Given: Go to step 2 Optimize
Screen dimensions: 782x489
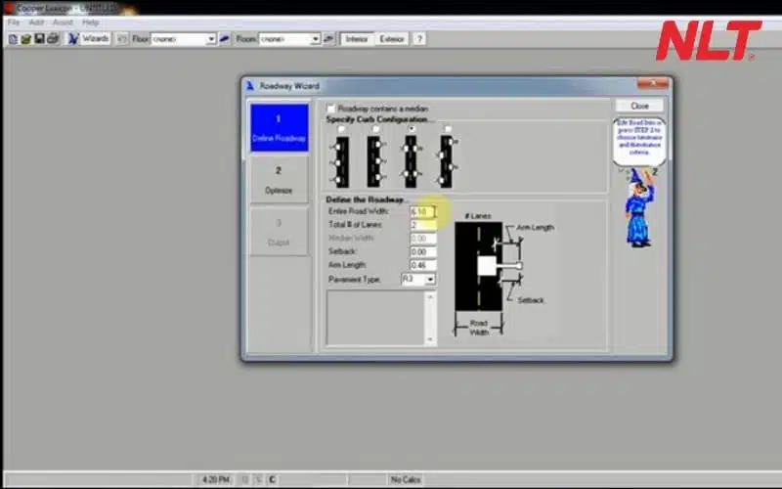Looking at the screenshot, I should click(x=278, y=180).
